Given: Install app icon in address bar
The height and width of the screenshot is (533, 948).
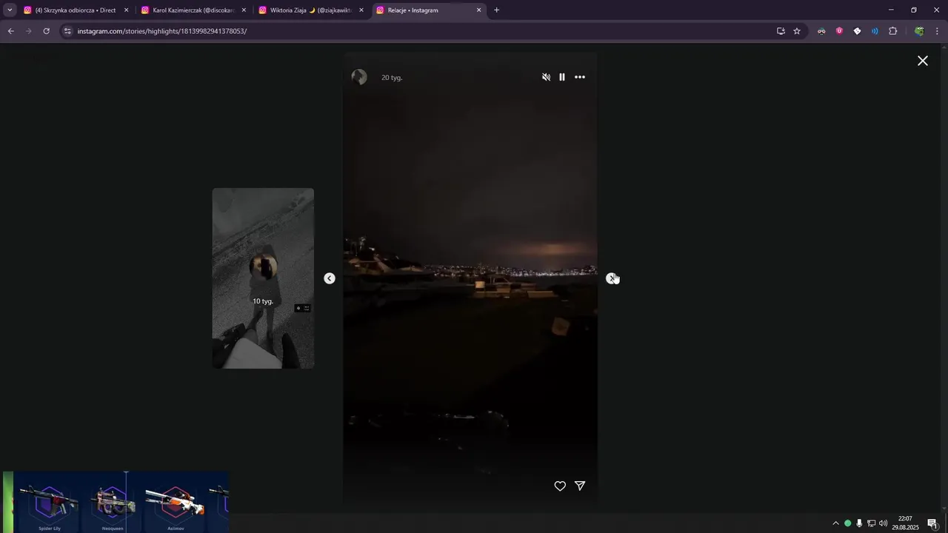Looking at the screenshot, I should [781, 31].
